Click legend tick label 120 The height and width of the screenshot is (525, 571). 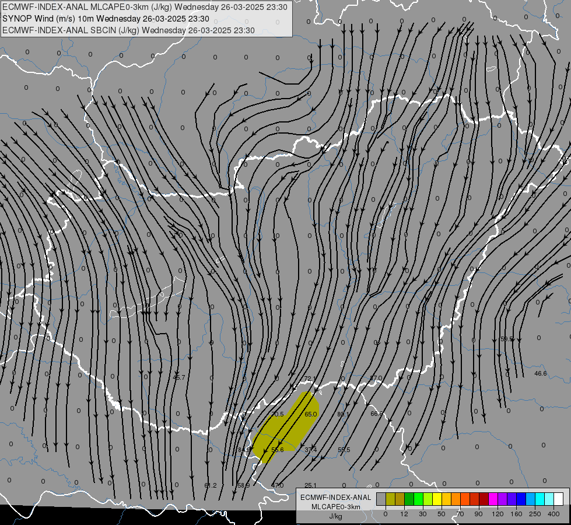coord(498,514)
